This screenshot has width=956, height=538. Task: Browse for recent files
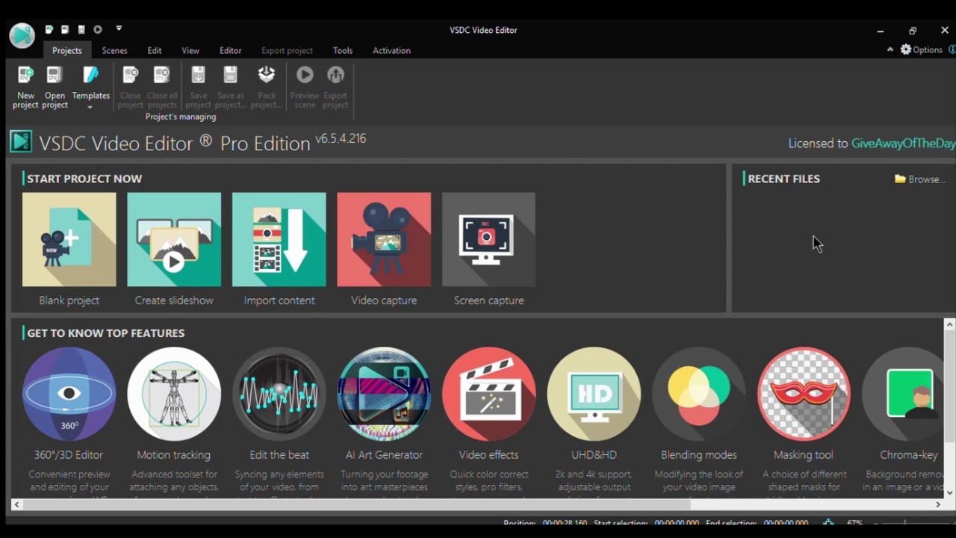pyautogui.click(x=920, y=179)
